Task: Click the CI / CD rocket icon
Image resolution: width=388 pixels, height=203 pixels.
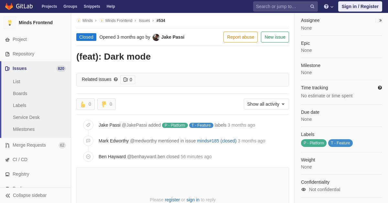Action: pos(7,160)
